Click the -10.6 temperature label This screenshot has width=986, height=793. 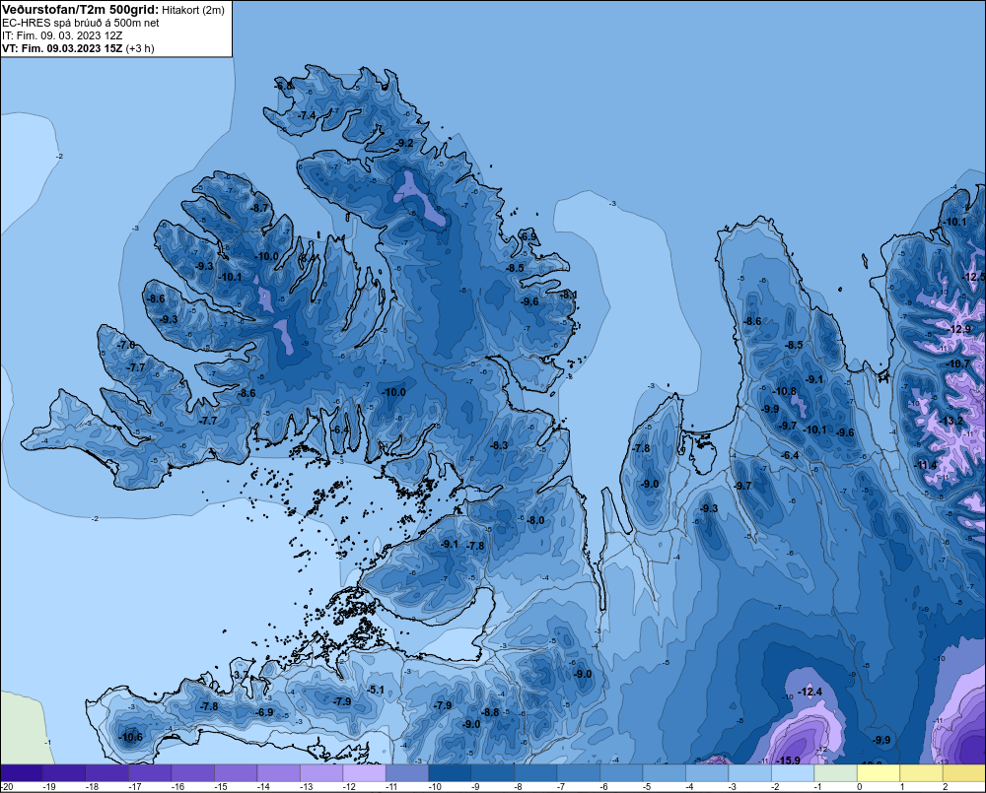click(130, 738)
